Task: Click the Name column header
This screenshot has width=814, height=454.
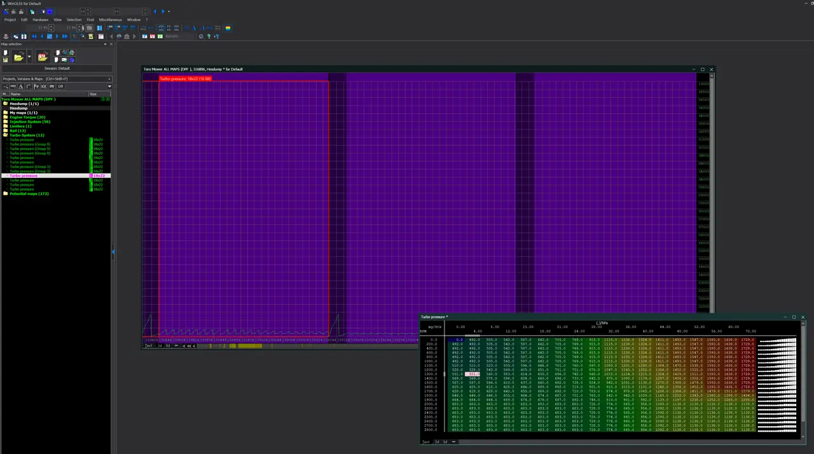Action: coord(50,94)
